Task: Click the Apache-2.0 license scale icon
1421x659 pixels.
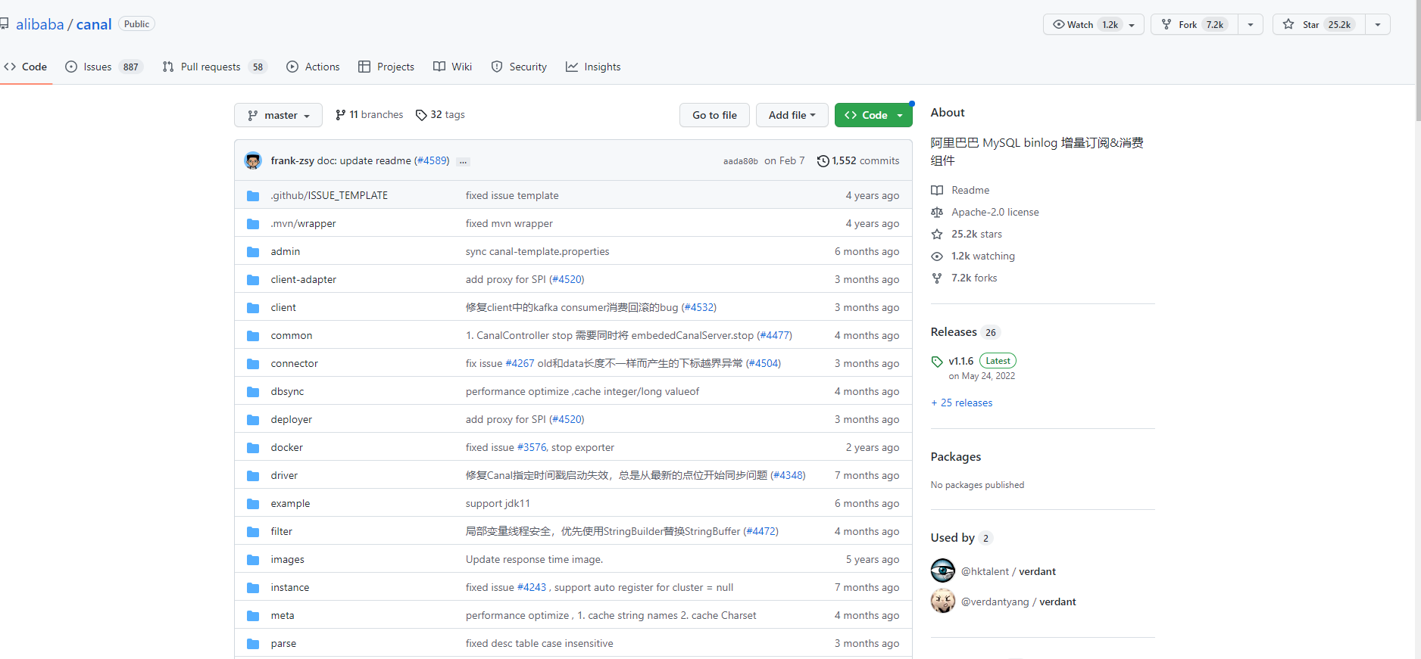Action: click(937, 213)
